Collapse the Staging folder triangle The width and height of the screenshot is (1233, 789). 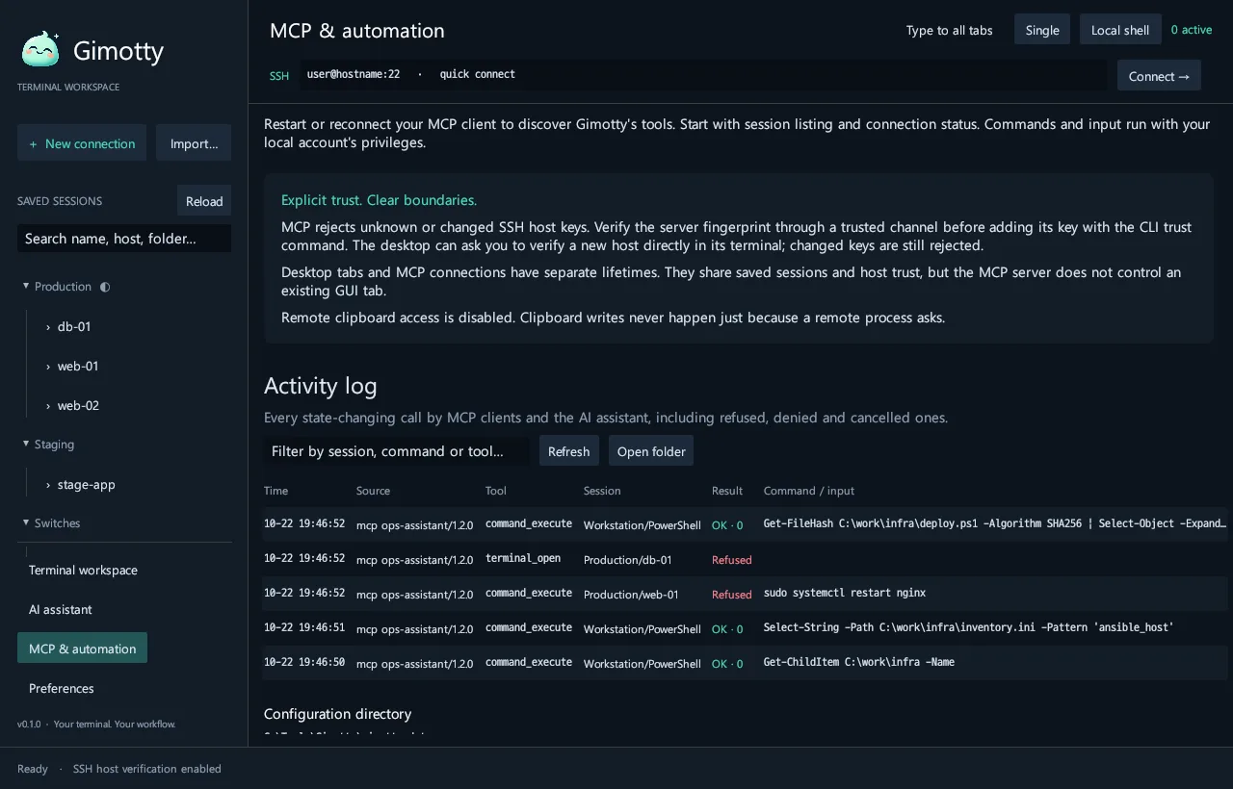(26, 444)
